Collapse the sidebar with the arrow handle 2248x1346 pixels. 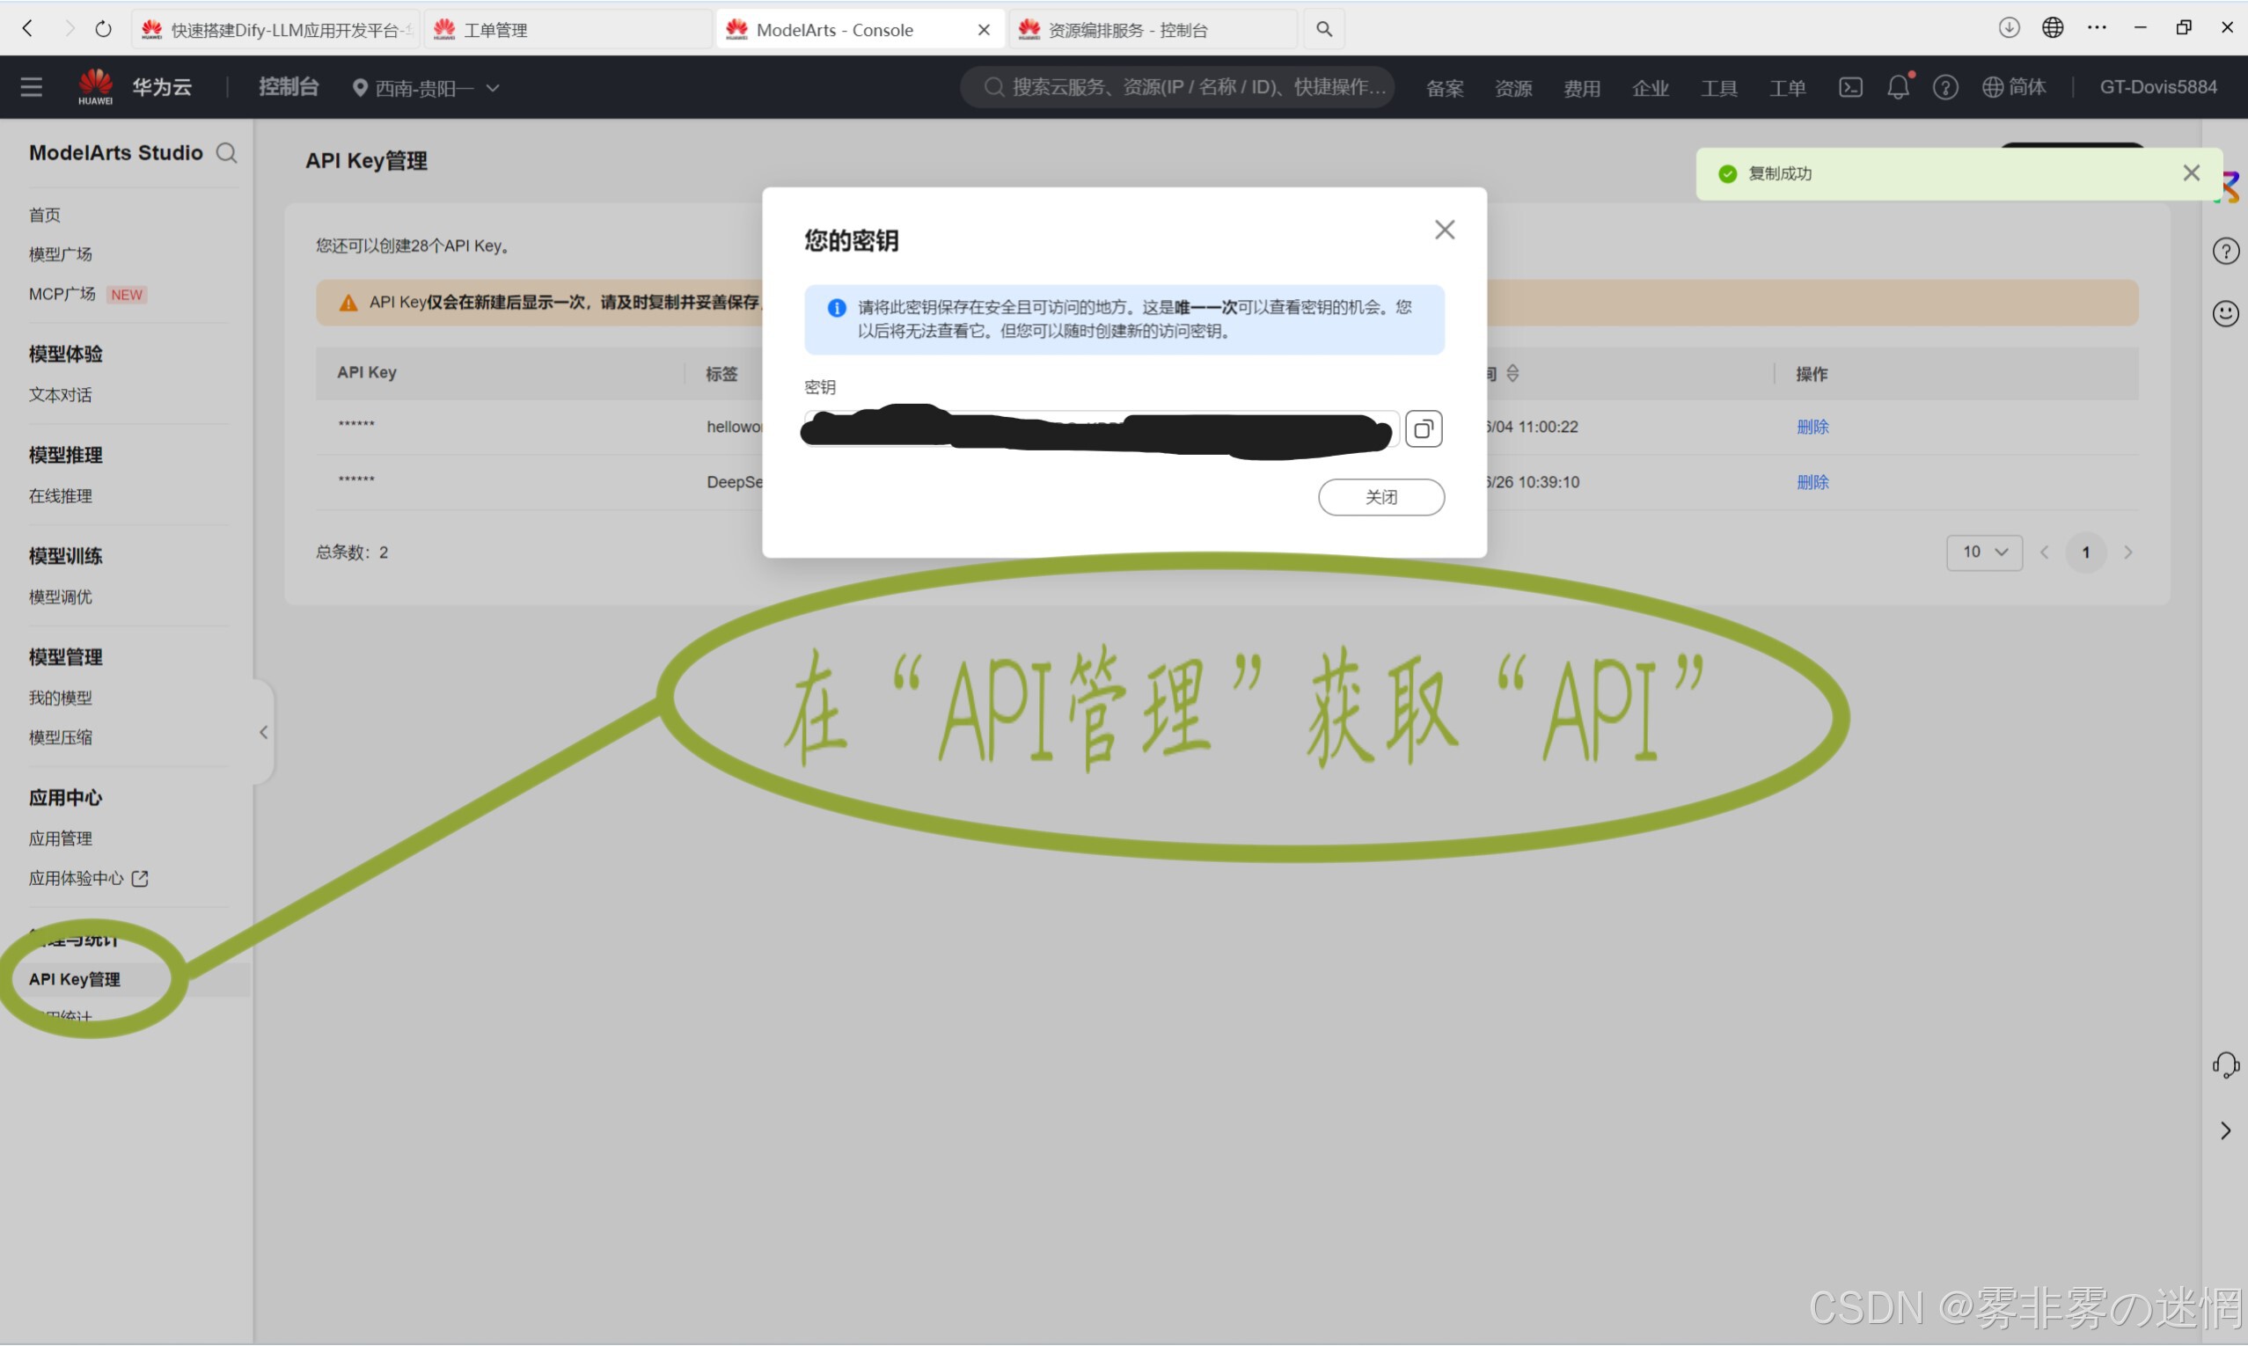[x=263, y=732]
